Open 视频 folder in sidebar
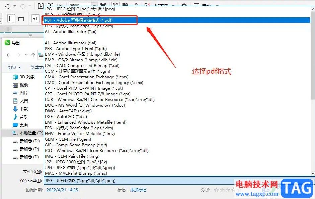Viewport: 315px width, 199px height. pyautogui.click(x=20, y=85)
